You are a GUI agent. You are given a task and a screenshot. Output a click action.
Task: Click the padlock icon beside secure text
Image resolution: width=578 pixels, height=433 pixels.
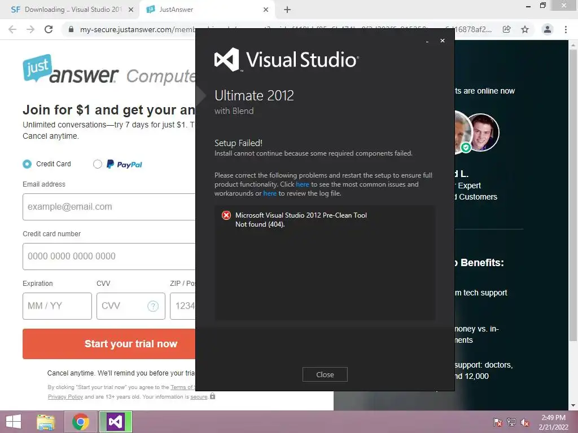[x=212, y=396]
